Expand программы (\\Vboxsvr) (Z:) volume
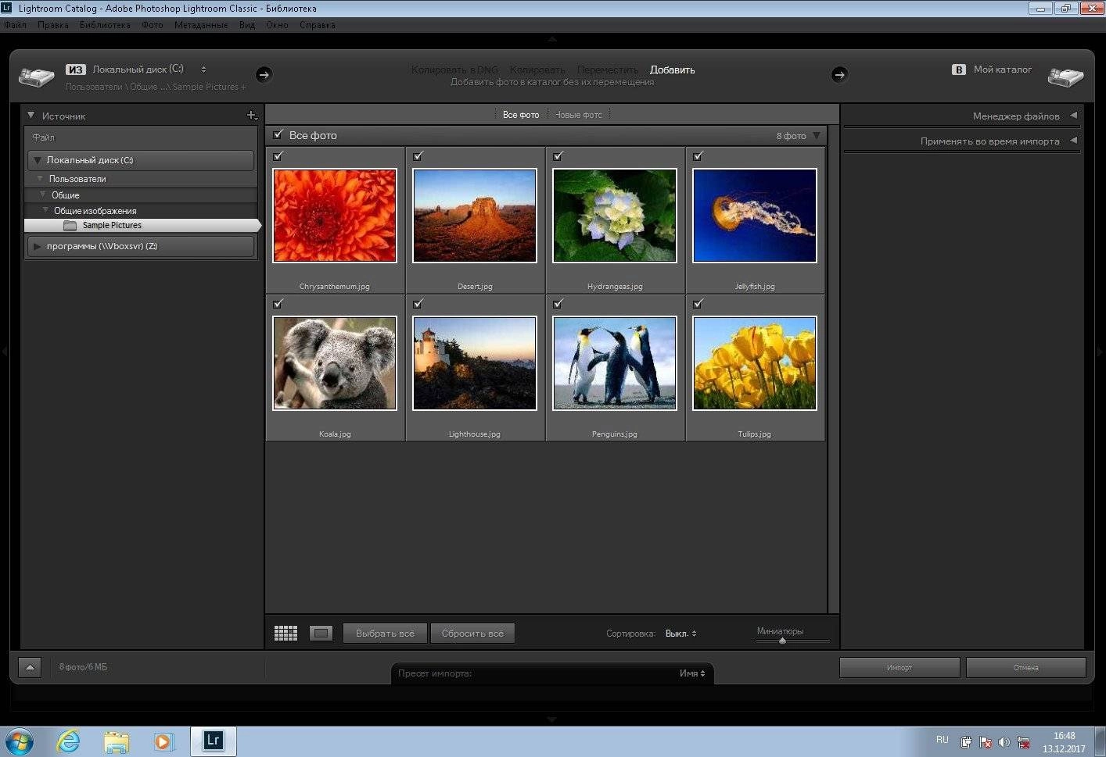 [37, 246]
